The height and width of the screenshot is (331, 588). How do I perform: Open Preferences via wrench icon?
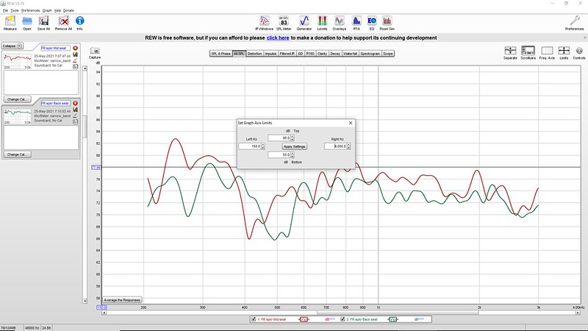pyautogui.click(x=574, y=23)
